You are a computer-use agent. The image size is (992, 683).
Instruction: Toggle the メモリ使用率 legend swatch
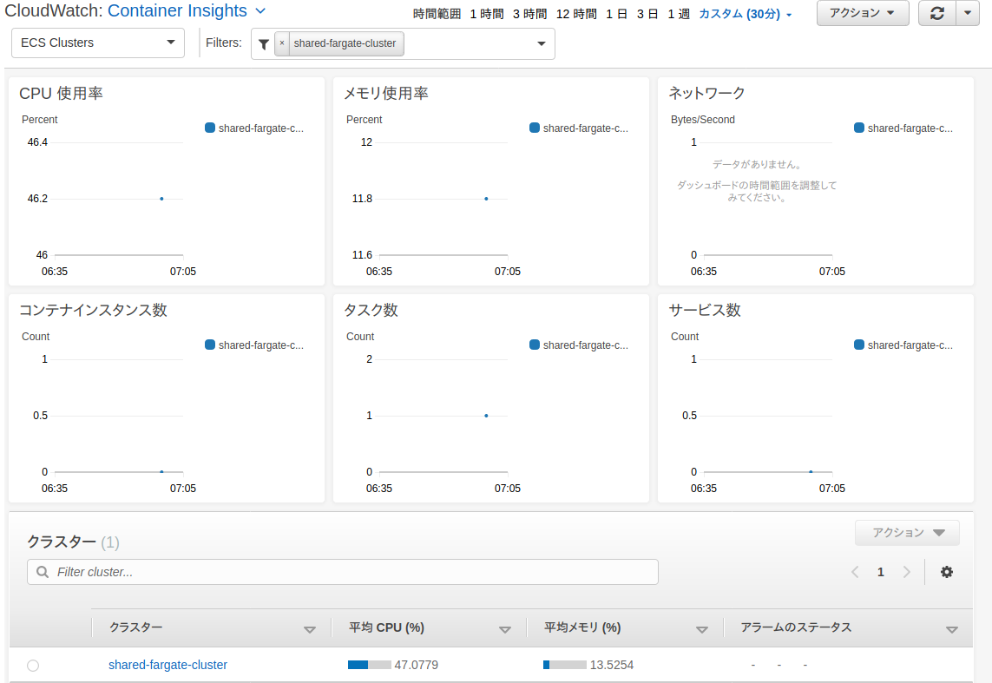(x=535, y=128)
